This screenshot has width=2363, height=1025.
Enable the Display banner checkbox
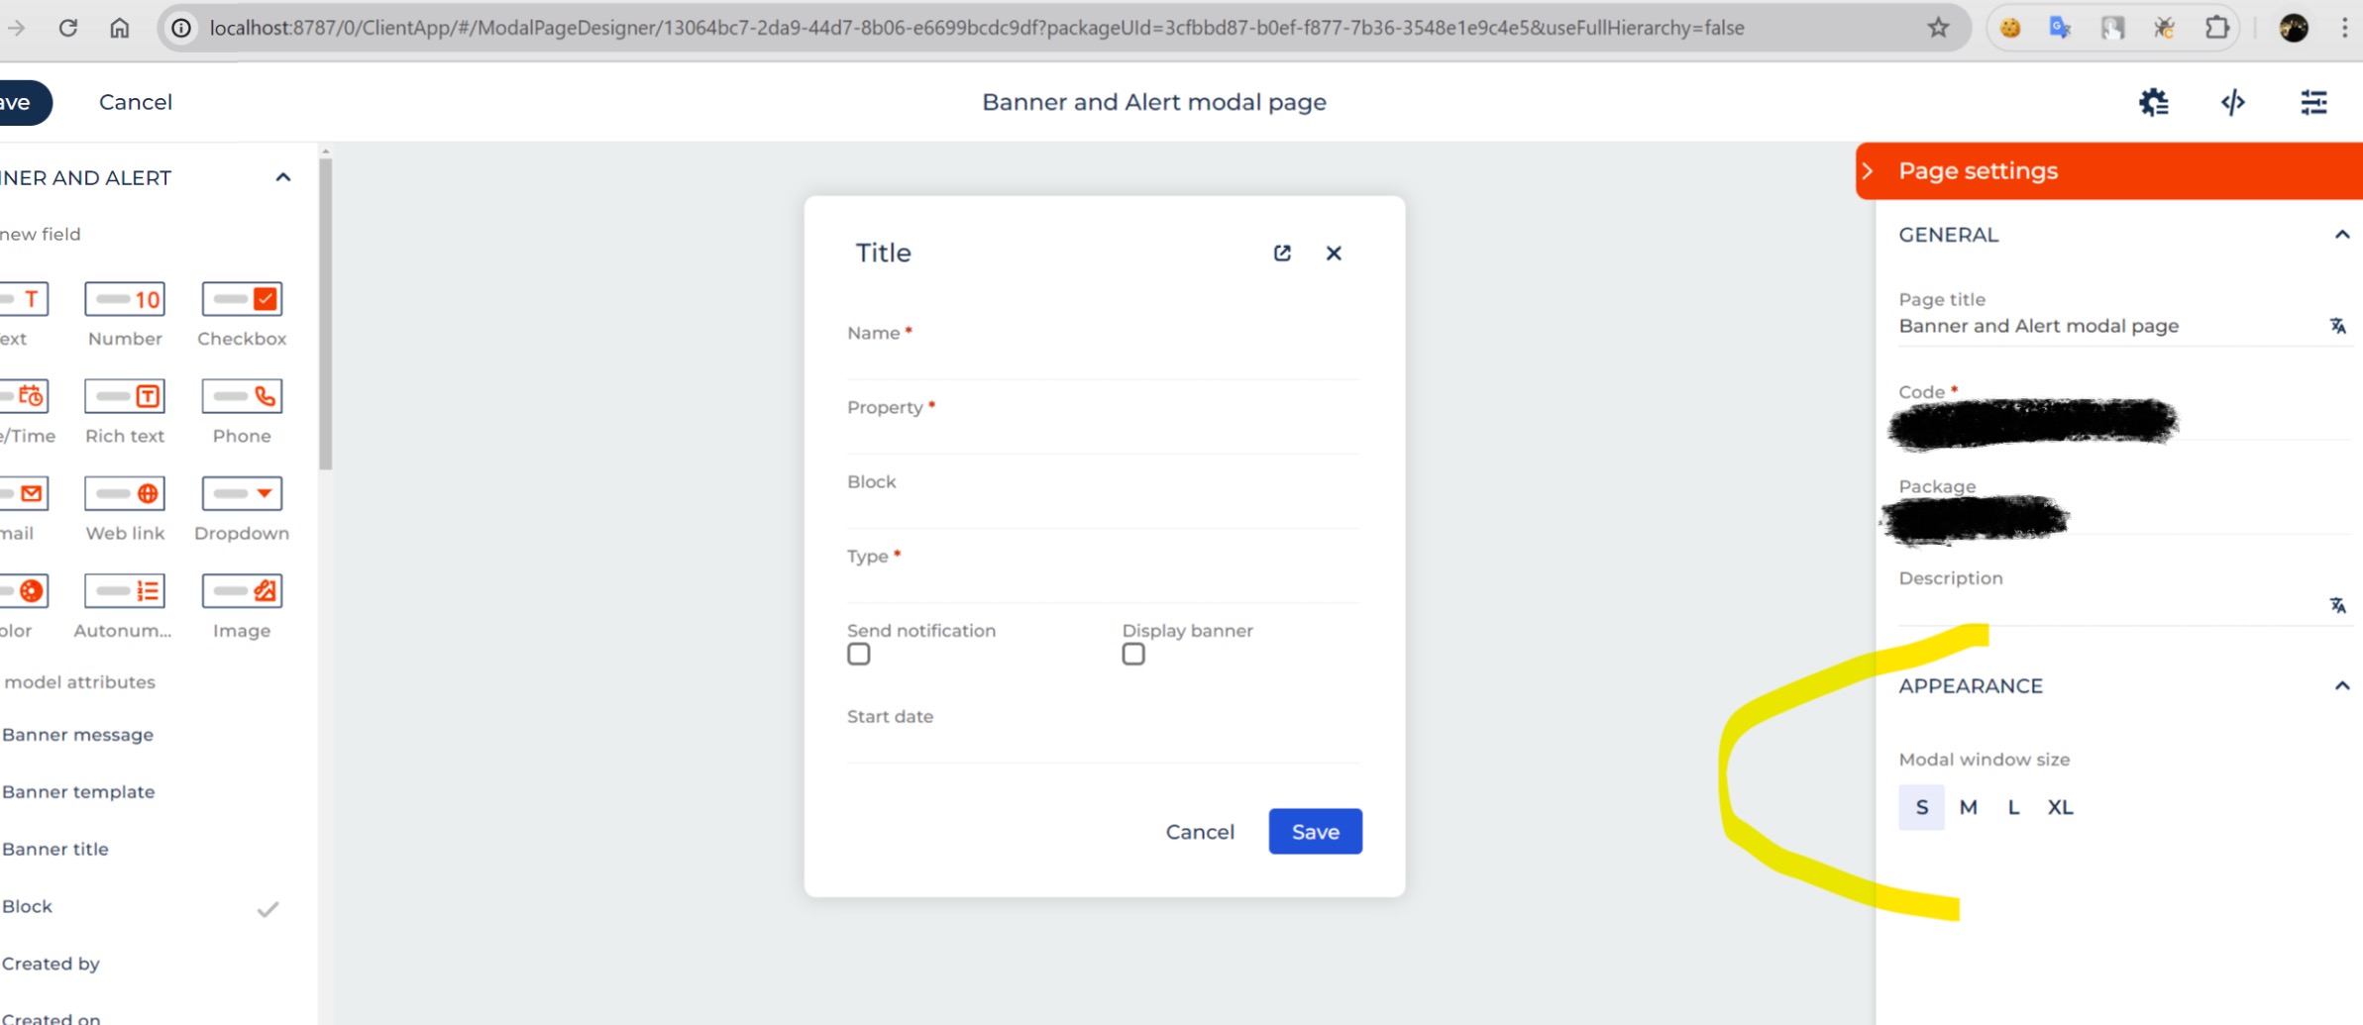coord(1132,654)
